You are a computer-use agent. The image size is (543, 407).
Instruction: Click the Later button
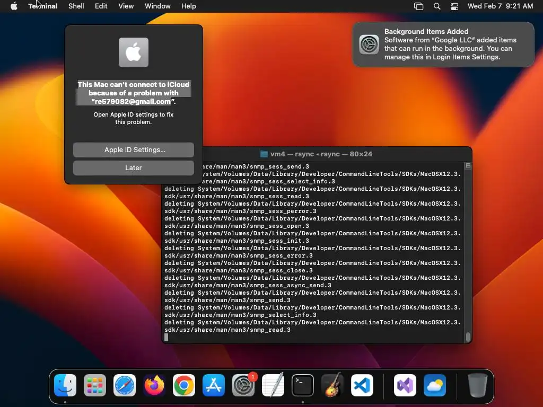[134, 168]
